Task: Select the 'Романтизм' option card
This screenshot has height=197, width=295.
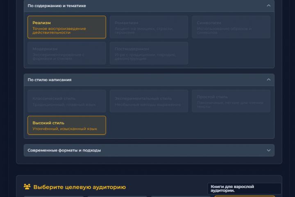Action: coord(149,27)
